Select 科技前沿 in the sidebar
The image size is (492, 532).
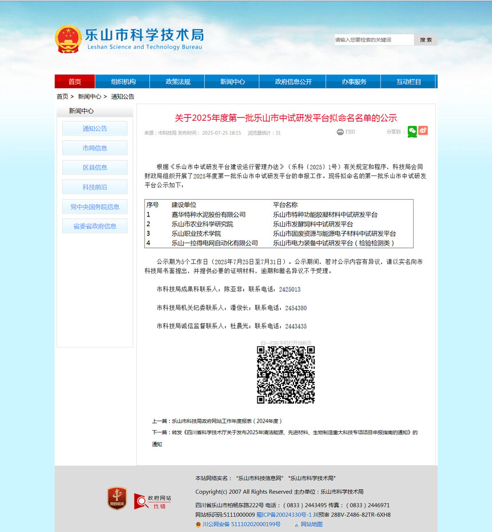(95, 187)
